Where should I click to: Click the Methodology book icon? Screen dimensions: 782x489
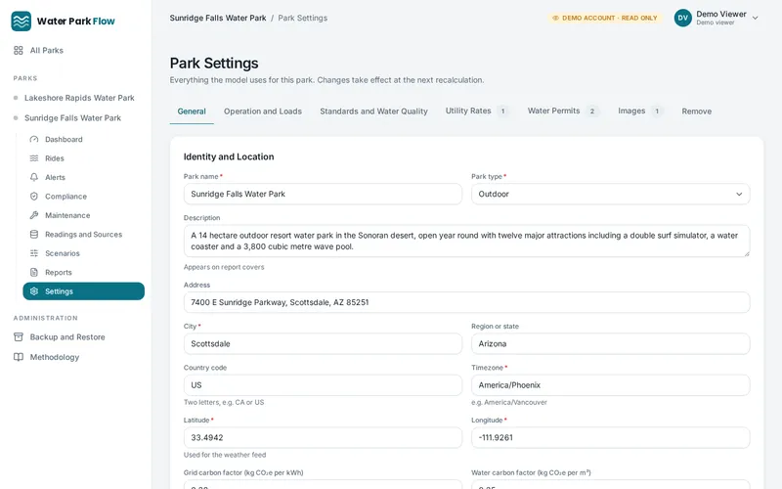click(19, 357)
